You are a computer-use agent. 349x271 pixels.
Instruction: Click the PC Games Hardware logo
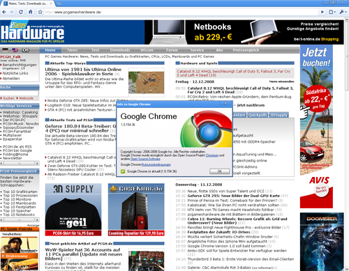click(x=32, y=32)
